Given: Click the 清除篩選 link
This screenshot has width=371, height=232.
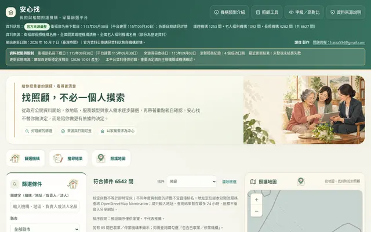Looking at the screenshot, I should tap(229, 182).
